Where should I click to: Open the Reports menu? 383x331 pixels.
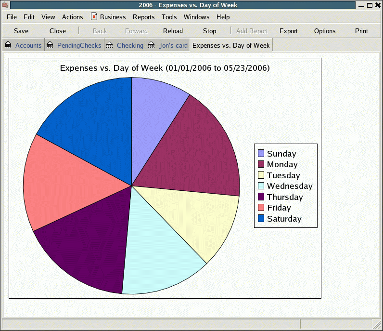point(143,17)
